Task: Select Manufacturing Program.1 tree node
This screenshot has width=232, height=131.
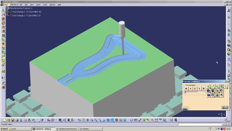Action: [21, 8]
